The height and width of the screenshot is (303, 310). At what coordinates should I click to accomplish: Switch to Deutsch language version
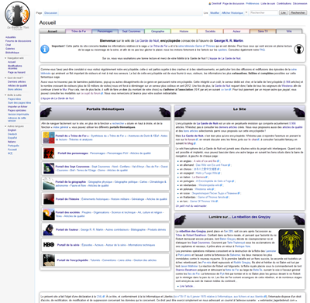click(x=12, y=134)
